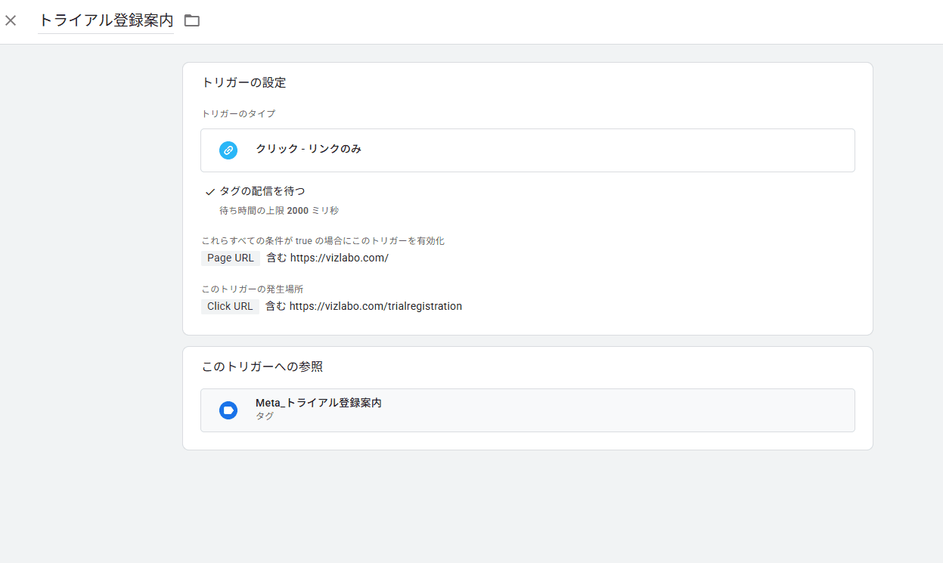Open the folder icon next to trigger name
The image size is (943, 563).
(191, 20)
